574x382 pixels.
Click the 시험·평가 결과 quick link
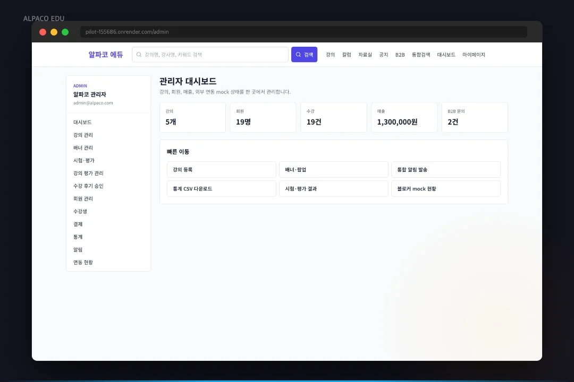(333, 189)
